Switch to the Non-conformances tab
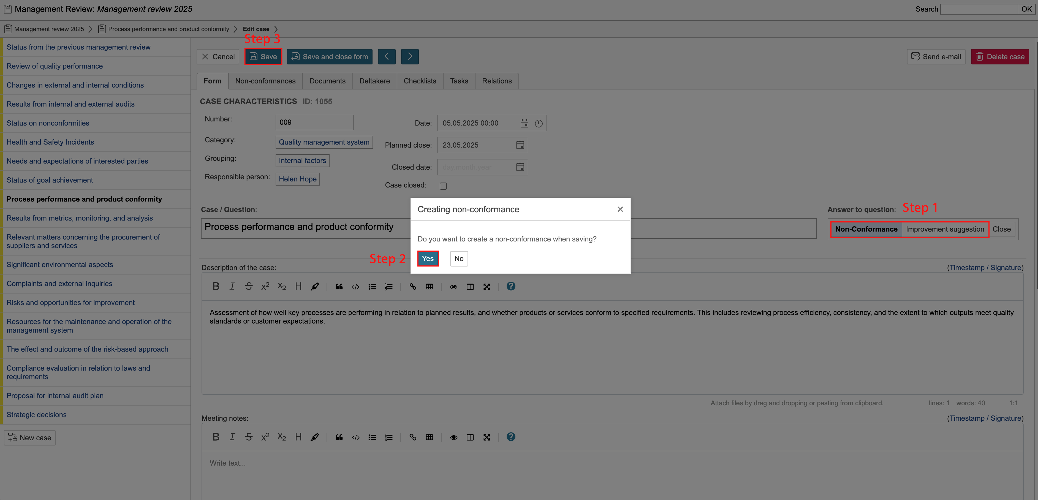The width and height of the screenshot is (1038, 500). [265, 81]
